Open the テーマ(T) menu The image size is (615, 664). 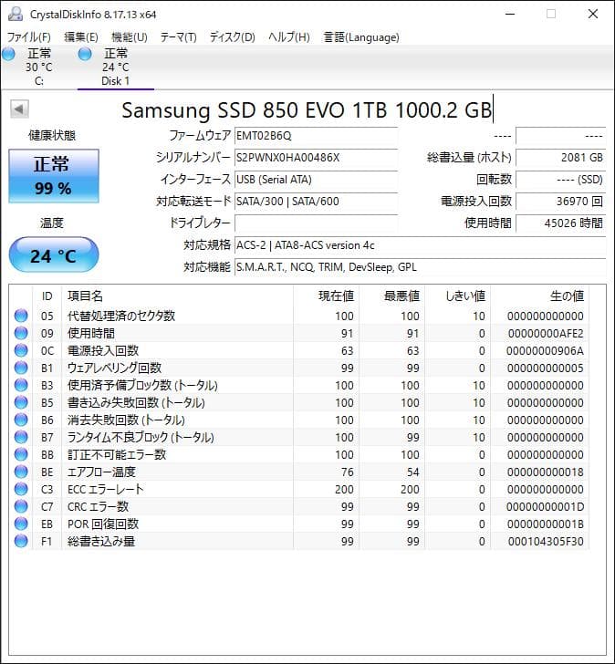[178, 37]
